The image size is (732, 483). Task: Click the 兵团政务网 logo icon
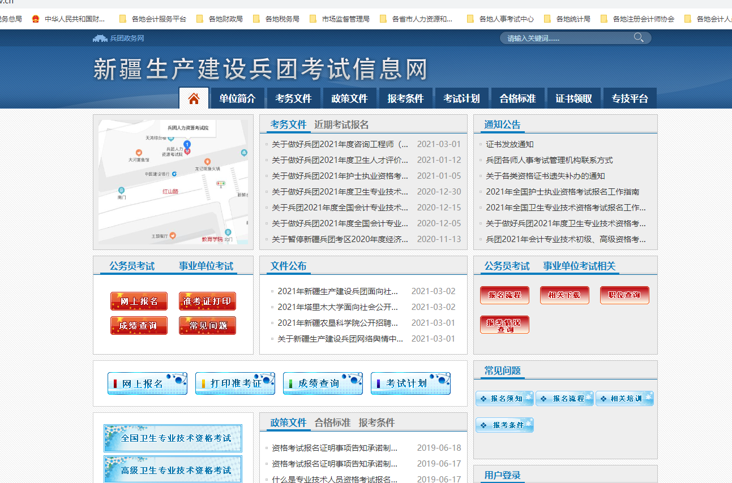pyautogui.click(x=100, y=38)
